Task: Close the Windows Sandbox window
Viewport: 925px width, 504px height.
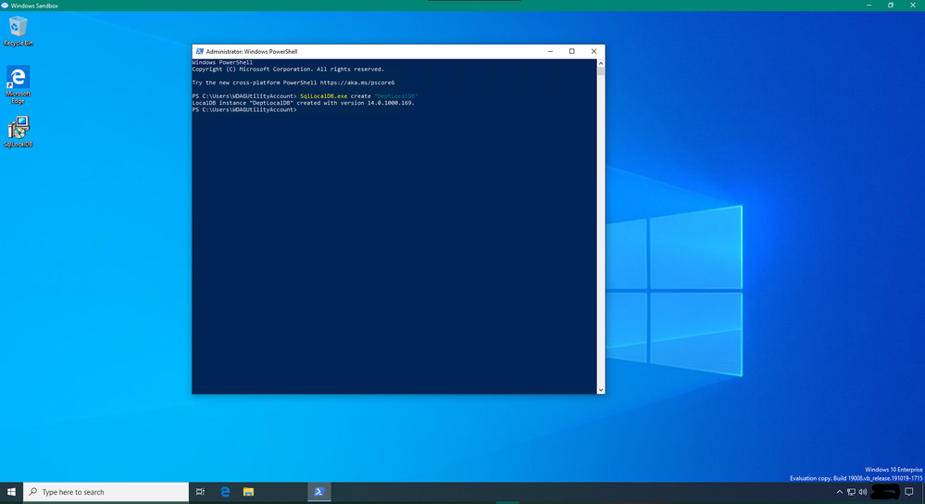Action: tap(913, 6)
